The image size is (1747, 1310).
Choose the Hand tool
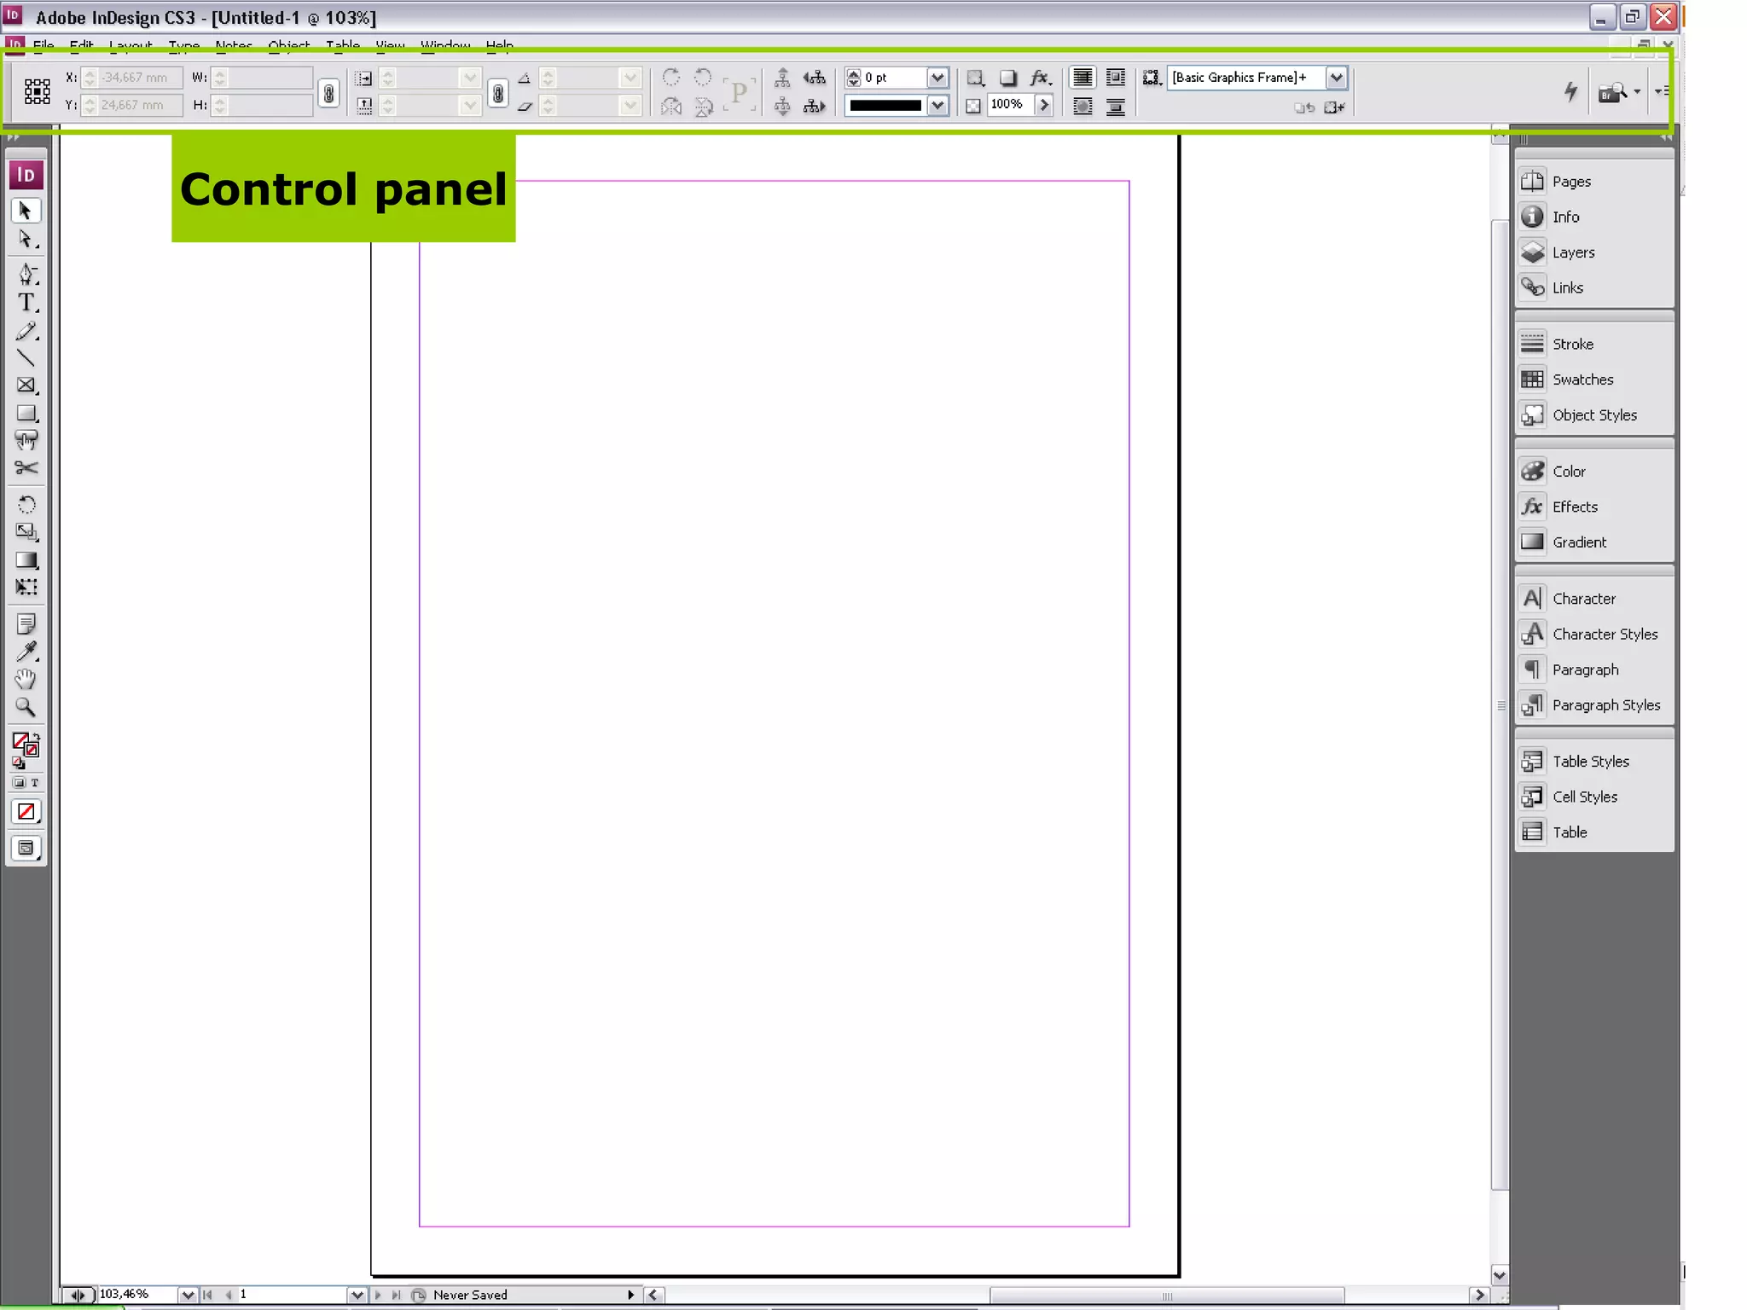pos(26,680)
